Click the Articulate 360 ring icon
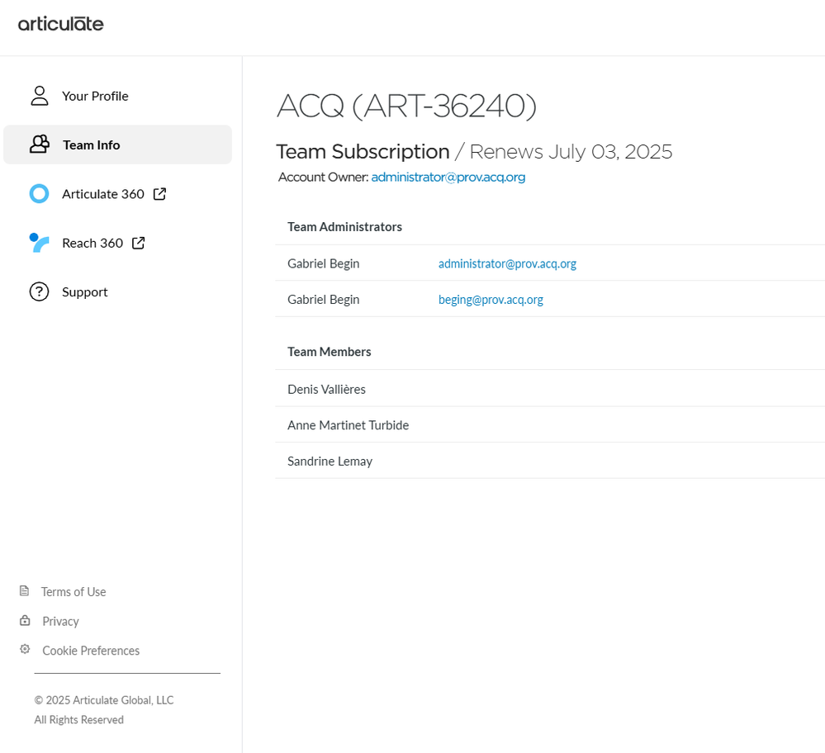 click(x=40, y=194)
